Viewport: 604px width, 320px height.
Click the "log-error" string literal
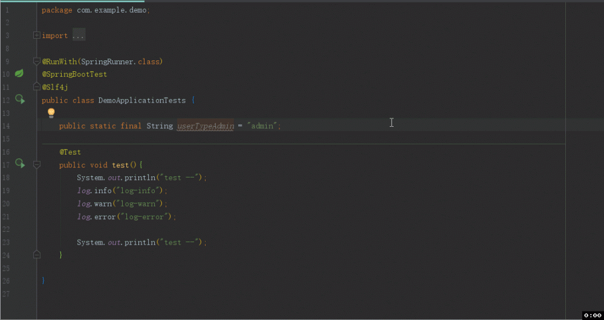[144, 217]
